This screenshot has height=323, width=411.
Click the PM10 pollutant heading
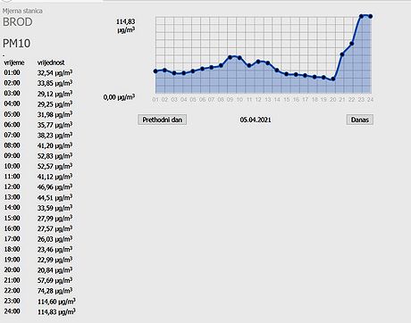click(x=16, y=44)
